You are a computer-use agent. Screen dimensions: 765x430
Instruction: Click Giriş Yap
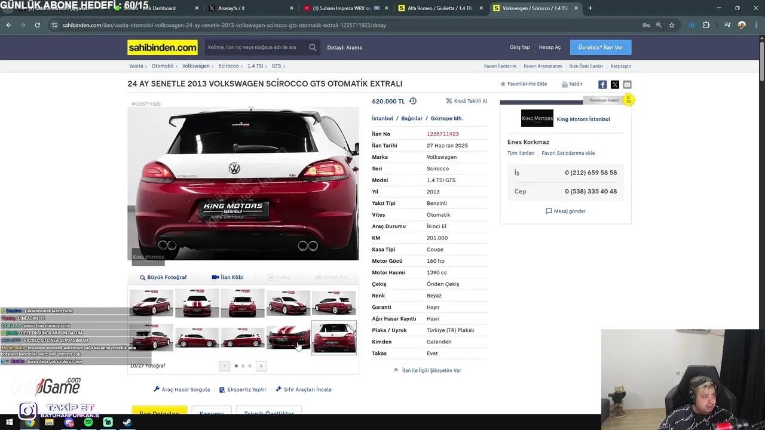520,47
